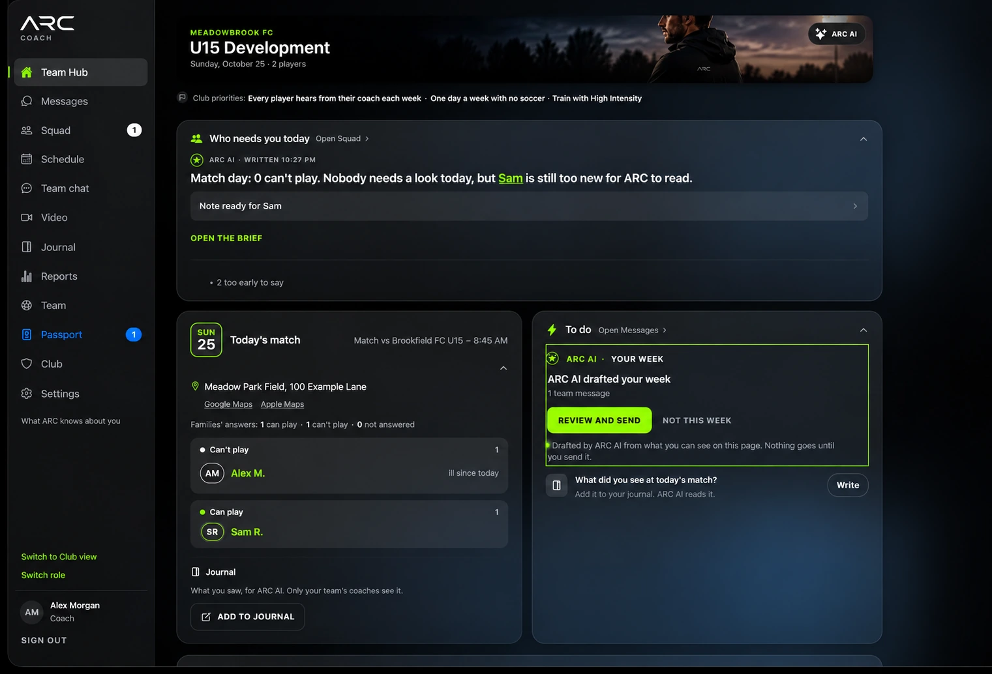The image size is (992, 674).
Task: Open What ARC knows about you
Action: [70, 421]
